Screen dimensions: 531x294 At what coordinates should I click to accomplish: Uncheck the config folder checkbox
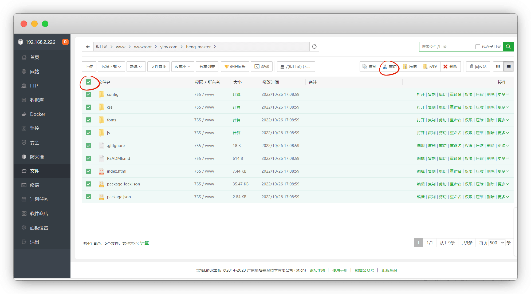(89, 94)
